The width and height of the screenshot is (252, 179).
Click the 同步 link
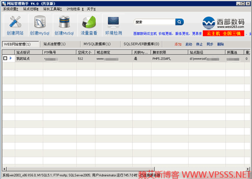click(x=210, y=44)
